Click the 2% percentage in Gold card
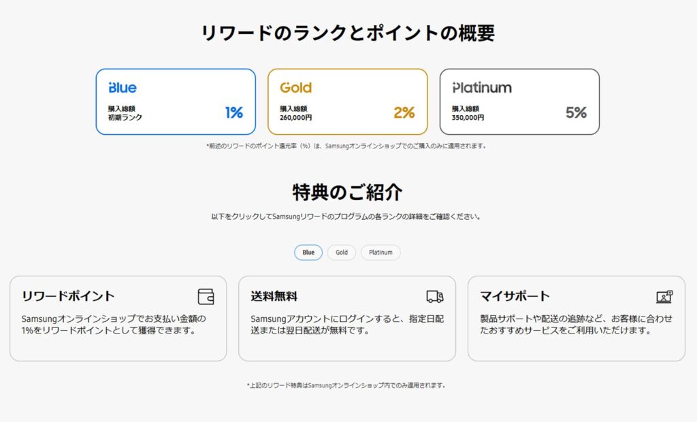 [x=404, y=112]
